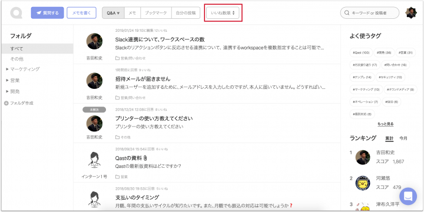
Task: Click the magnifier icon in search box
Action: tap(347, 13)
